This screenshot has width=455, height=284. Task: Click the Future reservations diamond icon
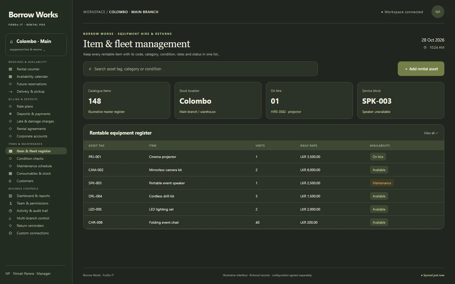click(10, 84)
